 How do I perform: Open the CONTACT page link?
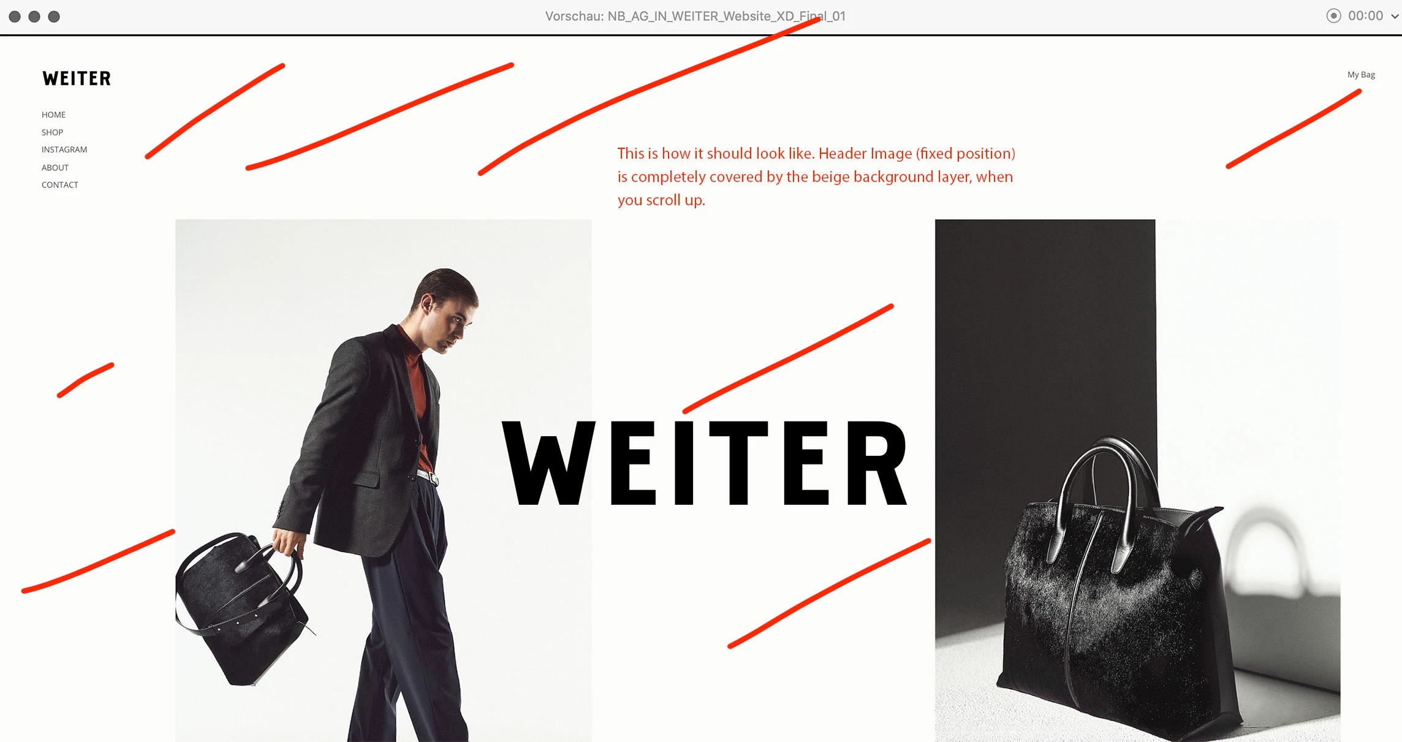[59, 184]
